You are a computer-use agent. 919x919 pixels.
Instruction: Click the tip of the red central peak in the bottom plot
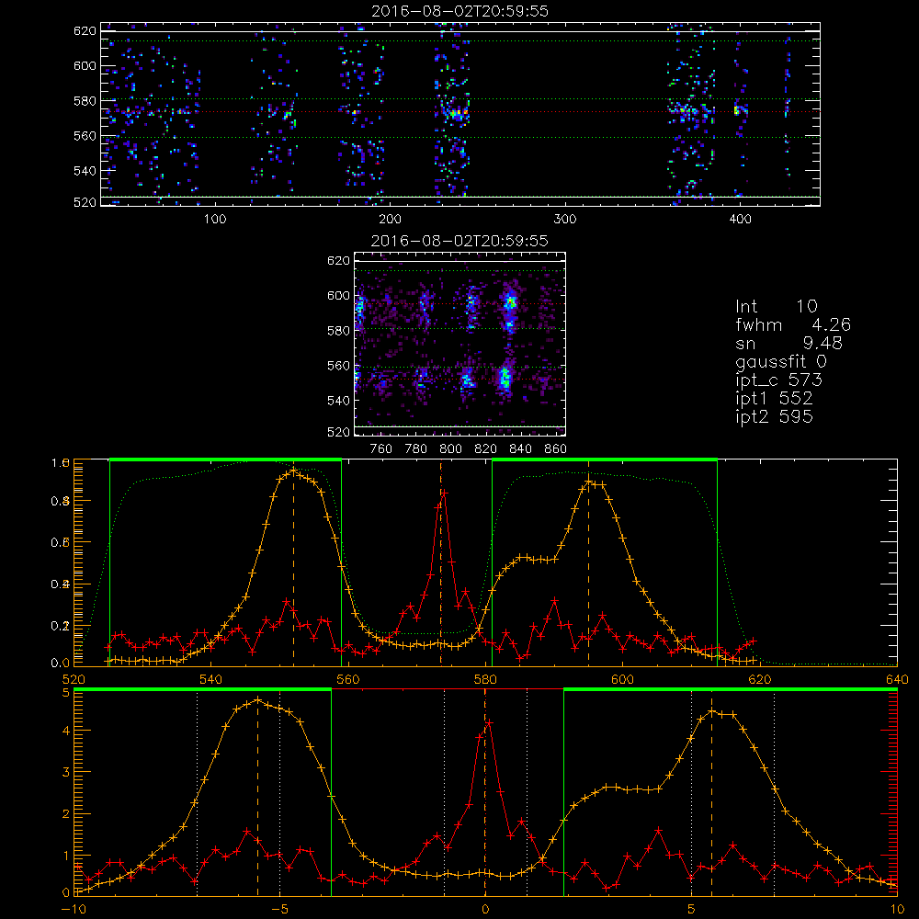(x=488, y=723)
